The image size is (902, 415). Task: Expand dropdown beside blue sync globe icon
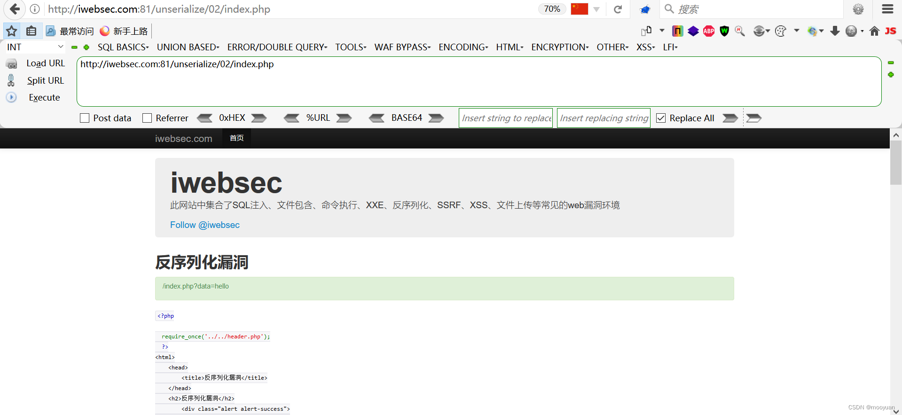pos(821,31)
